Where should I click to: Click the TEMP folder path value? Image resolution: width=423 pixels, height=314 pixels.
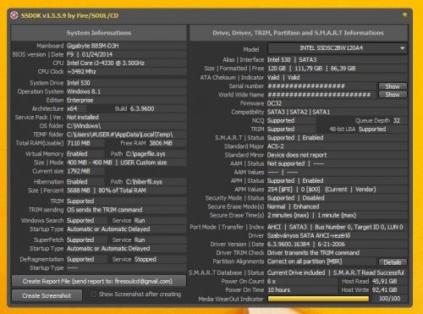point(120,135)
